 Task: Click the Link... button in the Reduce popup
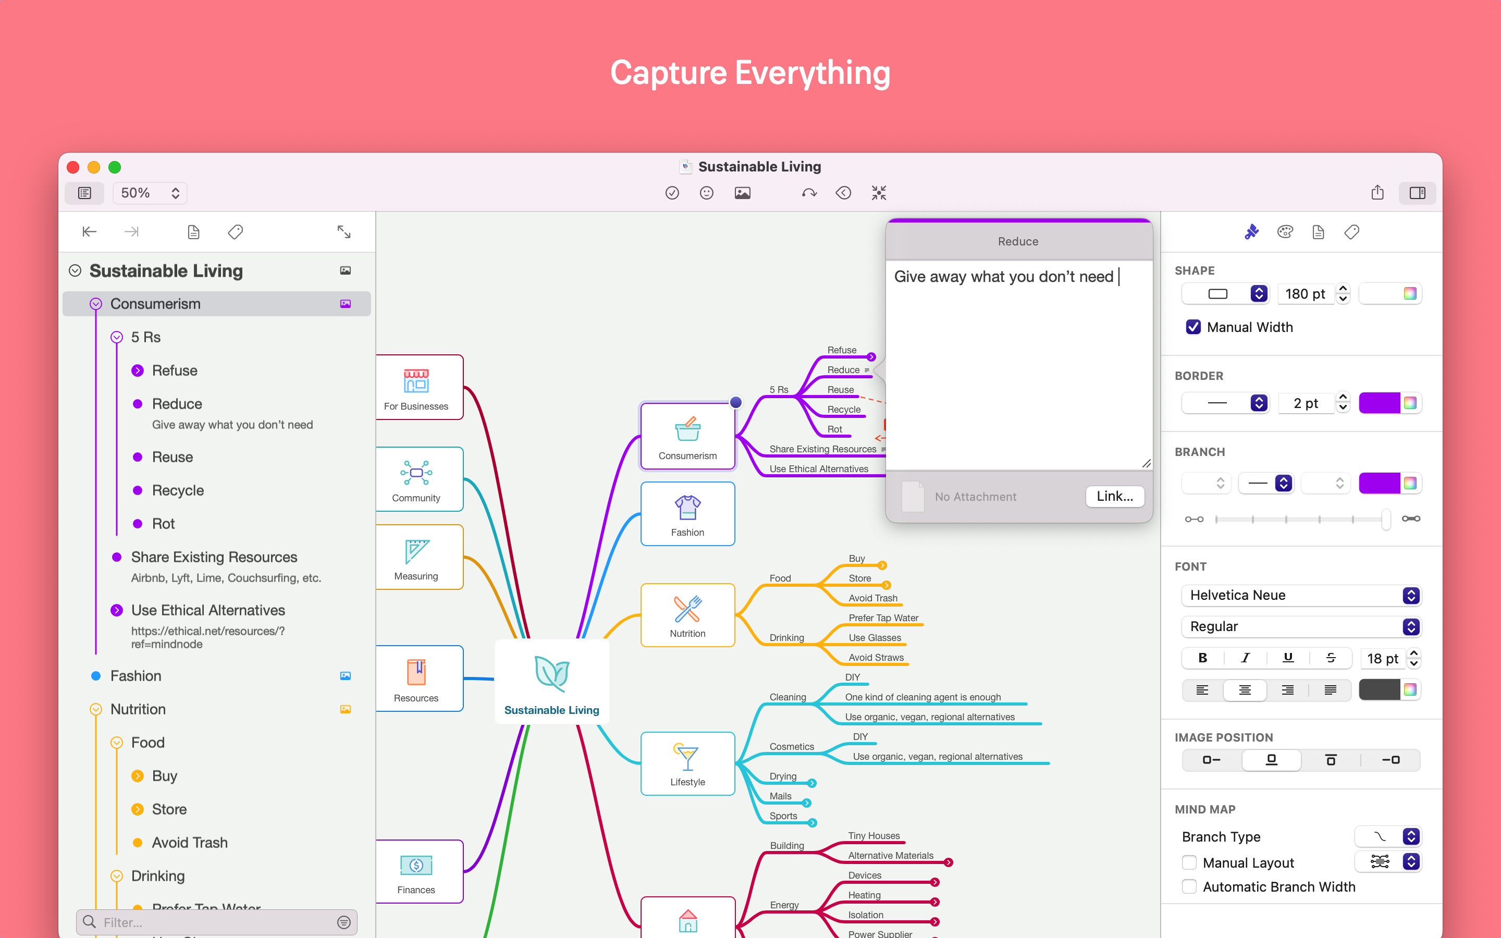click(x=1115, y=496)
